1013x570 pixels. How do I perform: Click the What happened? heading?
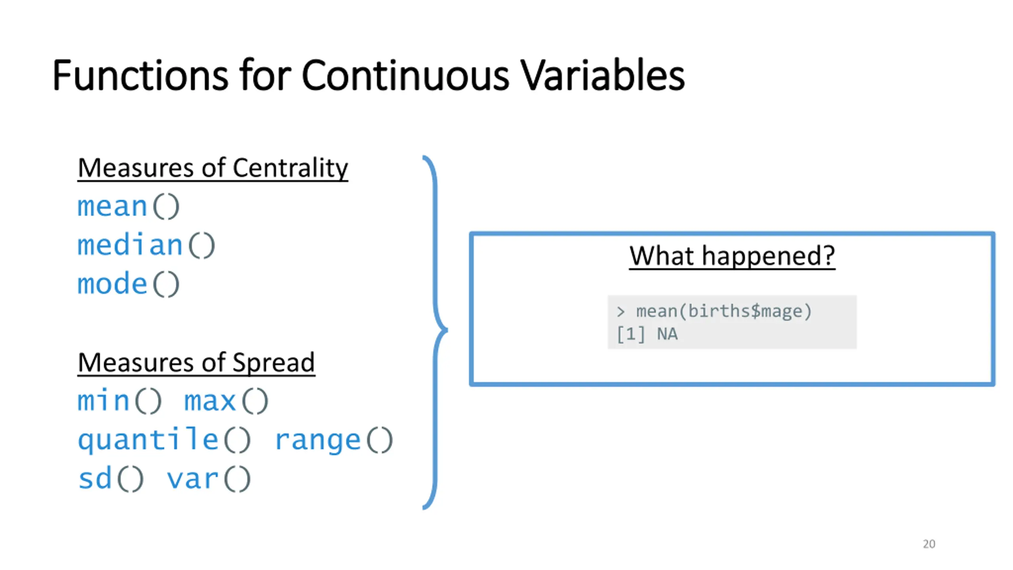tap(732, 256)
